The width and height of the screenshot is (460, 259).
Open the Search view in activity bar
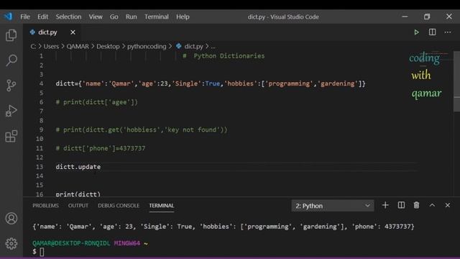(11, 60)
